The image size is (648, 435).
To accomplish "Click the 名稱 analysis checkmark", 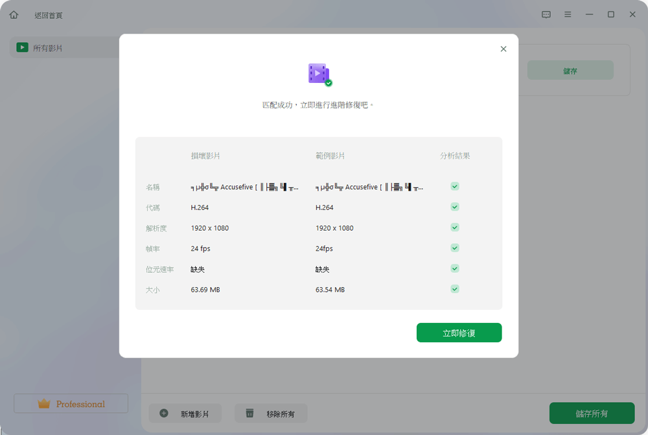I will coord(455,186).
